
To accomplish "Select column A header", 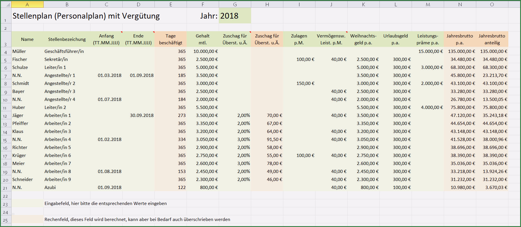I will point(27,4).
